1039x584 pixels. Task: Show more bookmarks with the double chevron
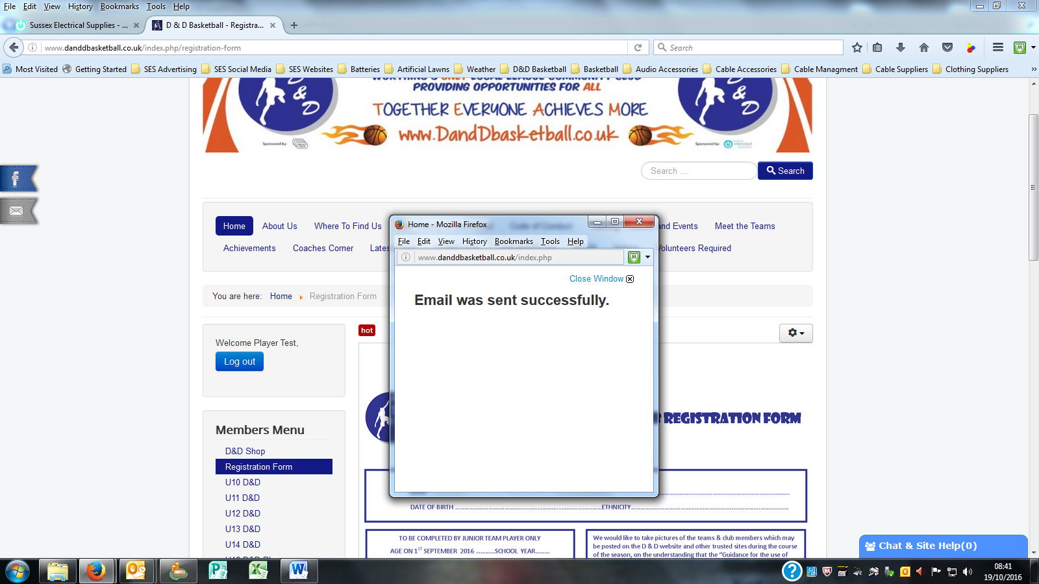(1034, 69)
